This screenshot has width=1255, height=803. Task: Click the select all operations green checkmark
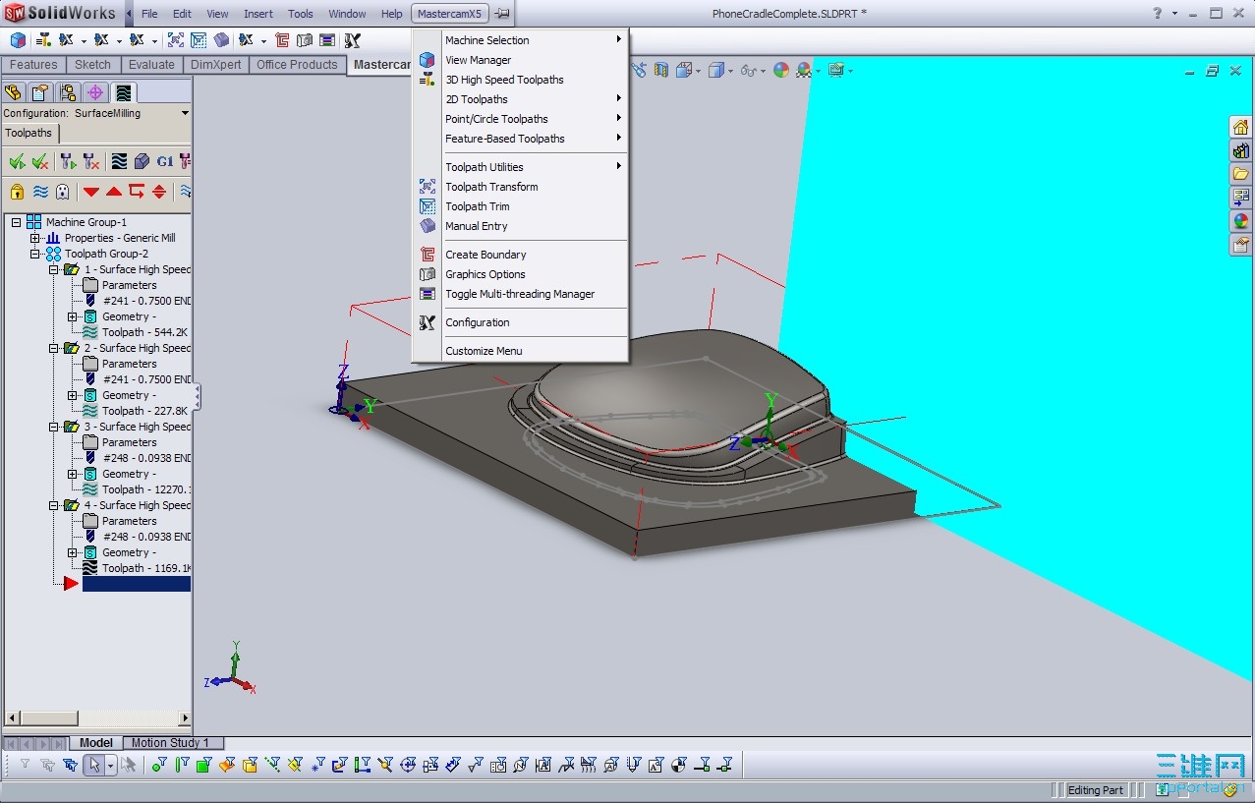pyautogui.click(x=17, y=161)
